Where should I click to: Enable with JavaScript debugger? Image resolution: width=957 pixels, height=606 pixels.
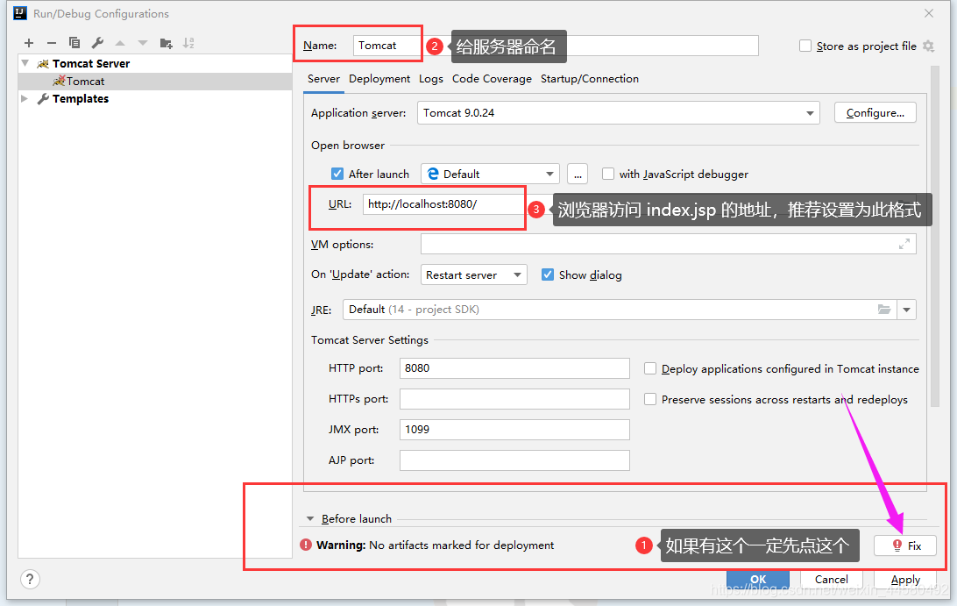[608, 174]
